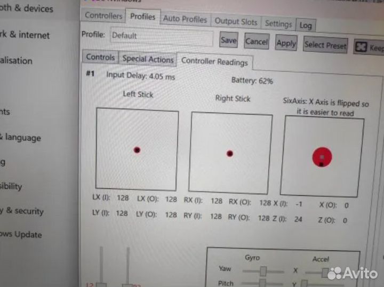This screenshot has width=384, height=287.
Task: Open the Select Preset menu
Action: pos(325,45)
